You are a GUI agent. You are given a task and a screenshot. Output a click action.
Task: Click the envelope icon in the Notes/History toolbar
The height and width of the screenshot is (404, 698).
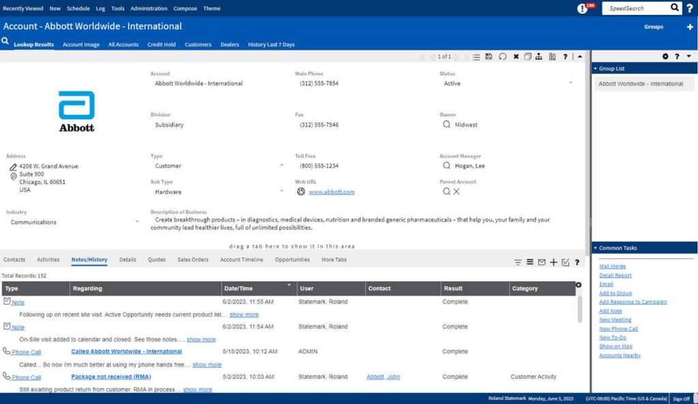tap(541, 262)
